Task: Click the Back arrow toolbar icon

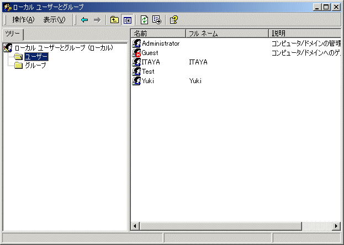Action: 84,20
